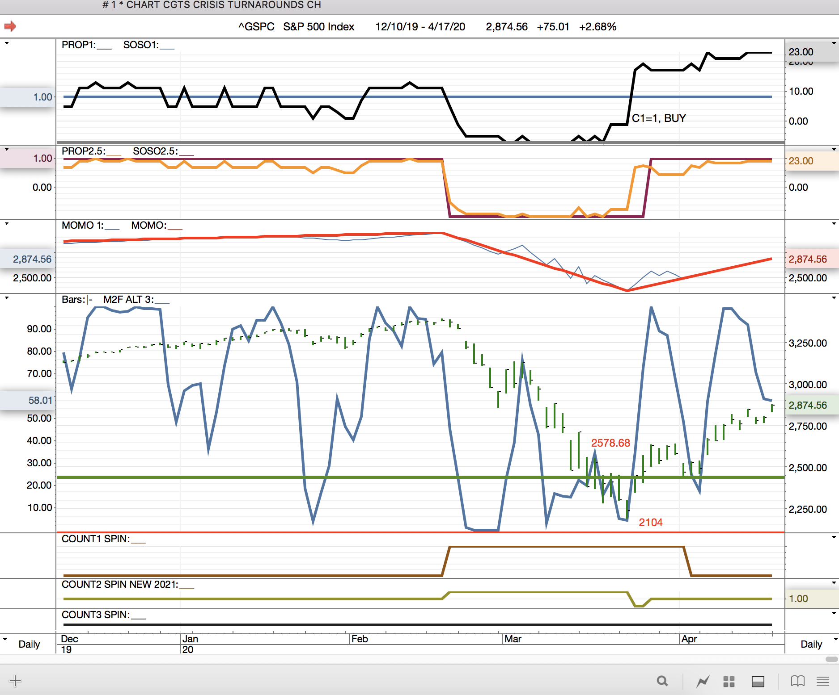Click the horizontal lines list icon
Screen dimensions: 839x695
pos(823,681)
